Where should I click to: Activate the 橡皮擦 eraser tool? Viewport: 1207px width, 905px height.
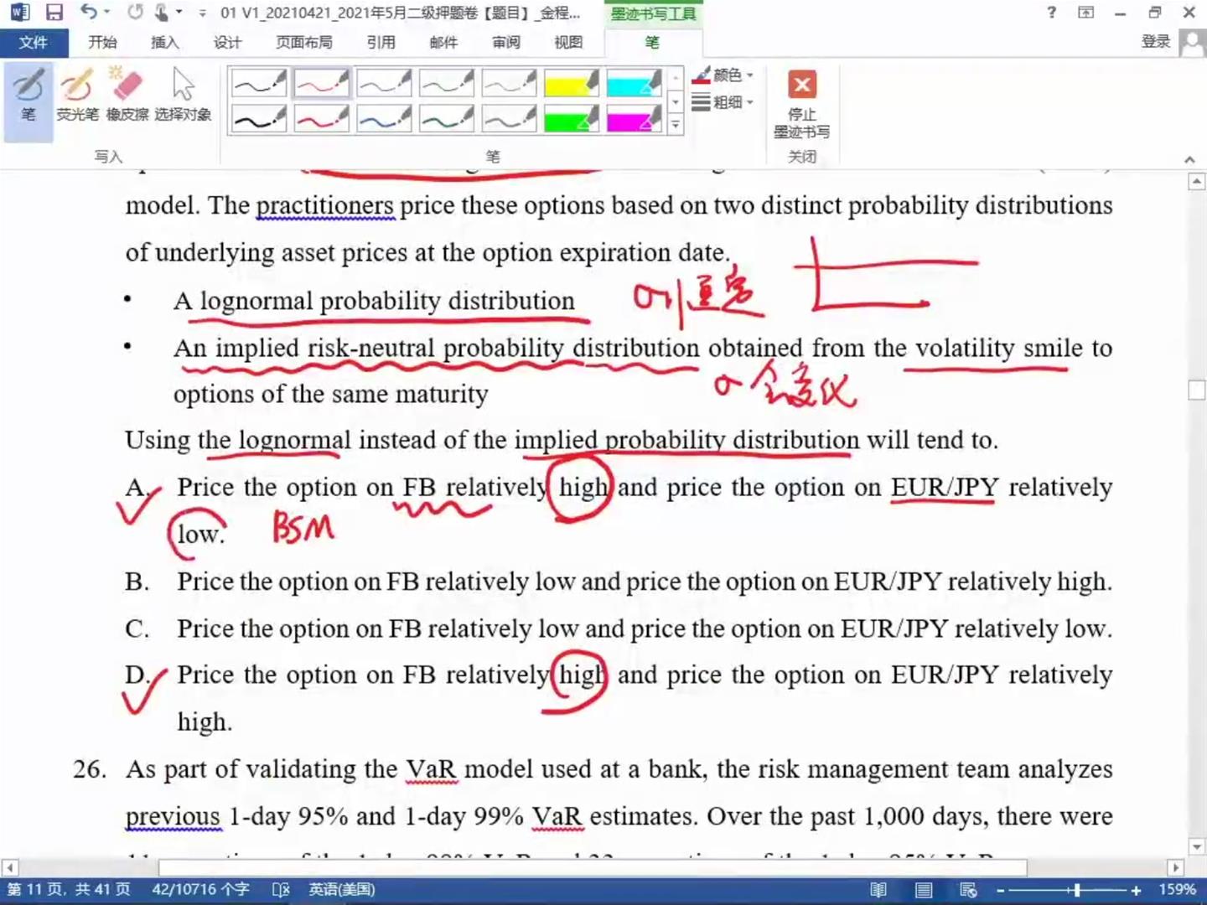coord(127,97)
